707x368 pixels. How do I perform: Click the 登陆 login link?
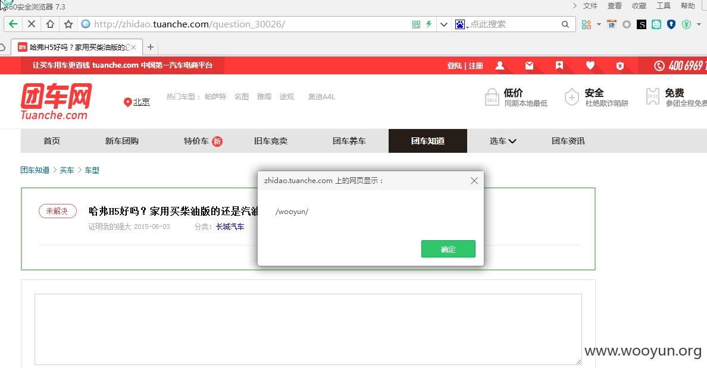pos(455,66)
